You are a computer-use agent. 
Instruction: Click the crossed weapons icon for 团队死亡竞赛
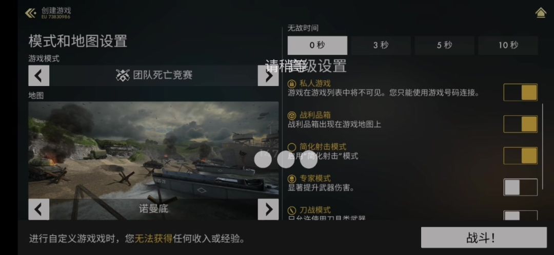click(x=123, y=75)
